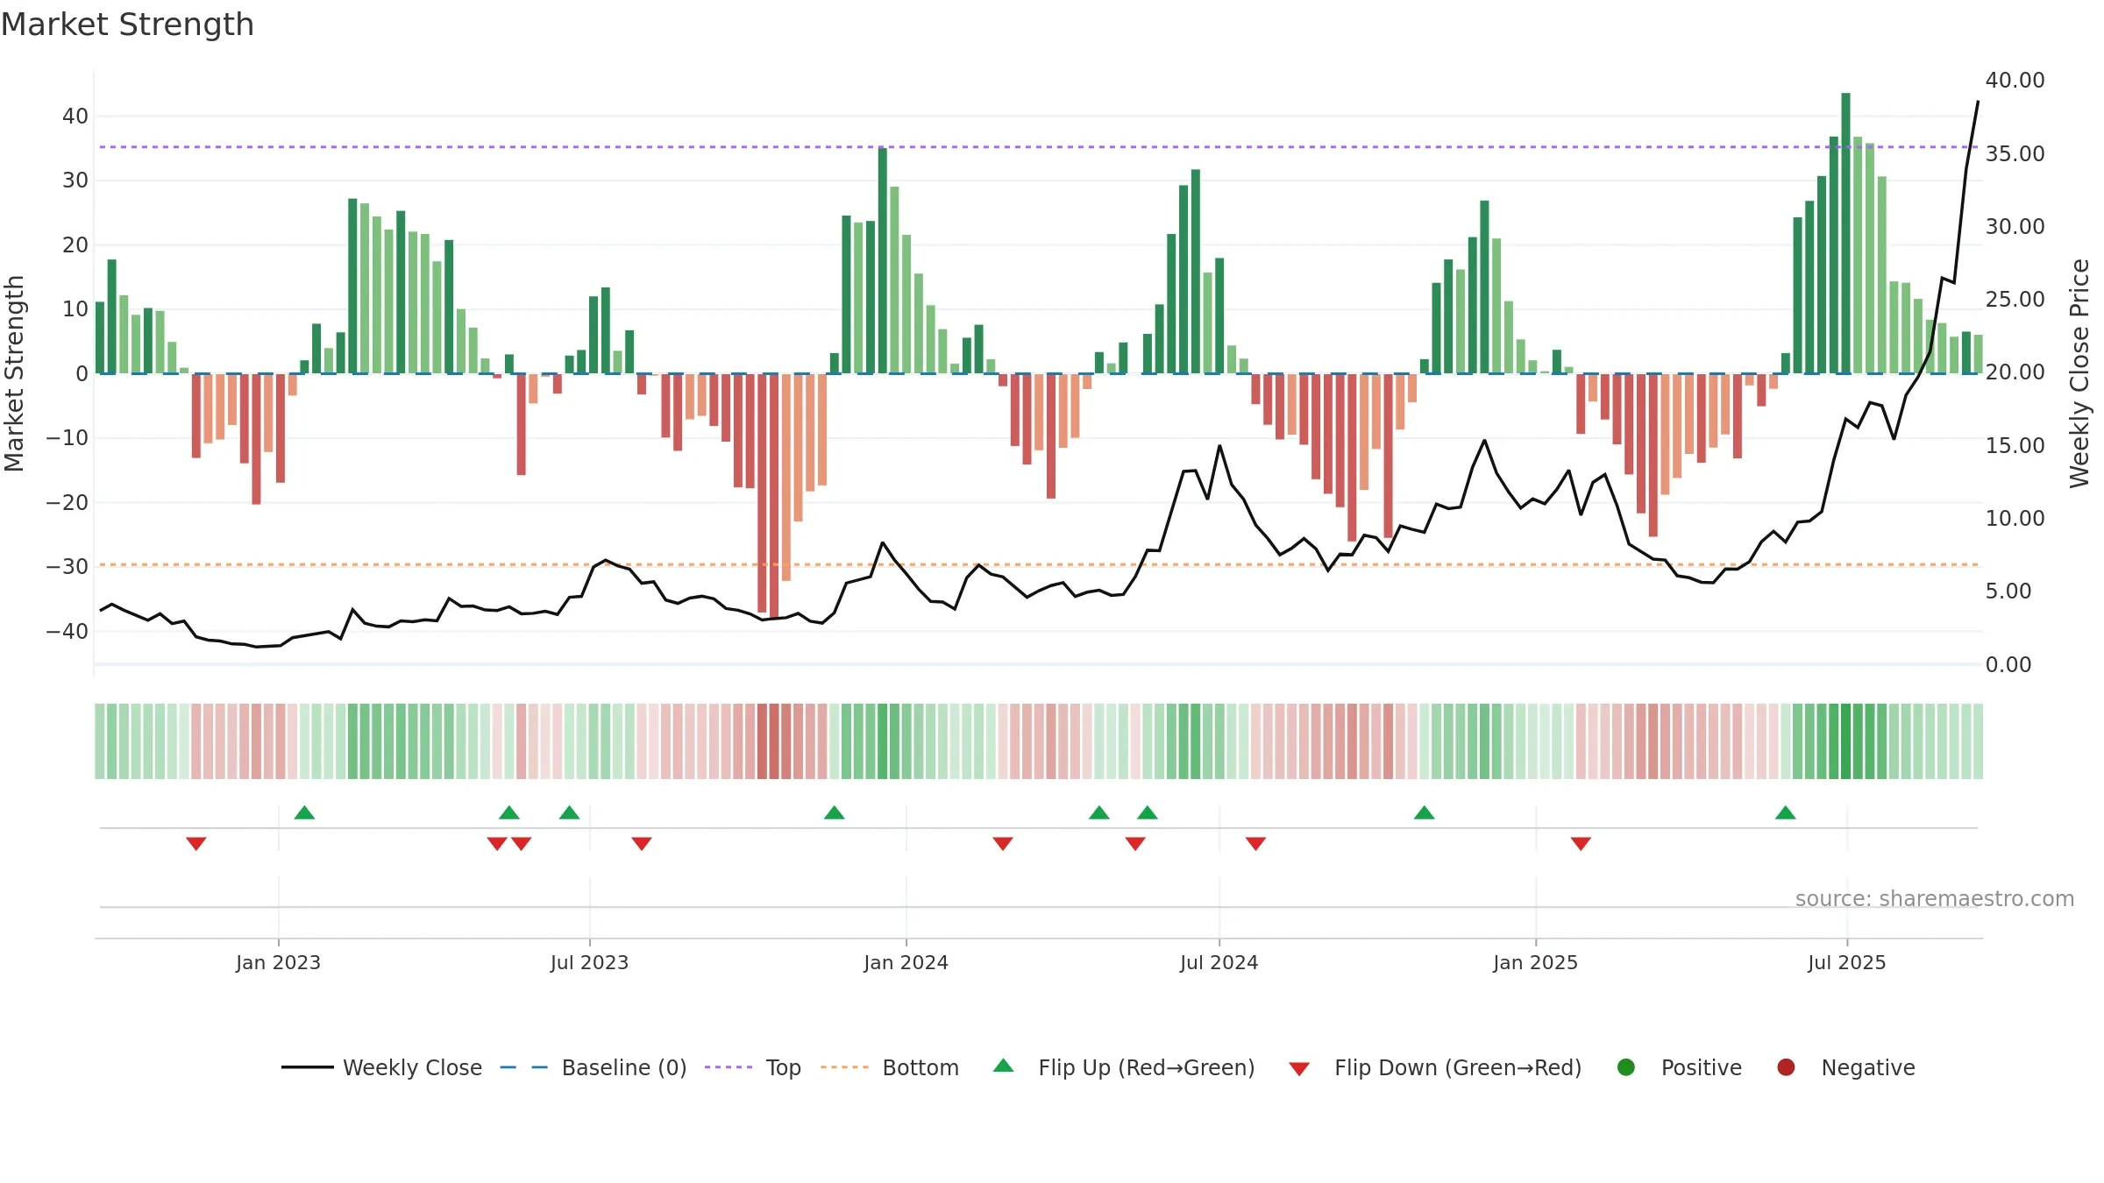Click the Jan 2023 x-axis label
2104x1183 pixels.
point(278,962)
